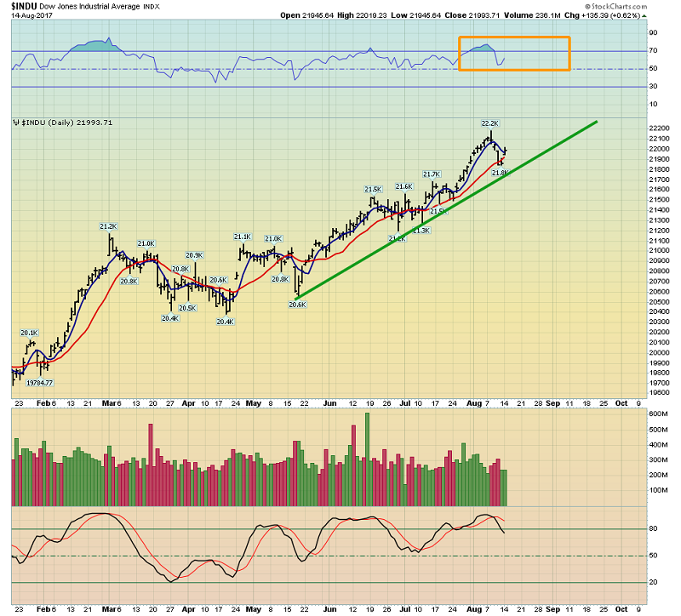
Task: Click the last green volume bar for Aug 14
Action: (504, 488)
